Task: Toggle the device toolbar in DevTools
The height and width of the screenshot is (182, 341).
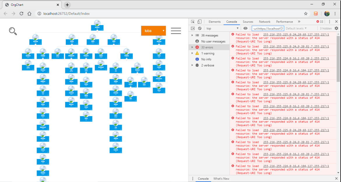Action: click(199, 21)
